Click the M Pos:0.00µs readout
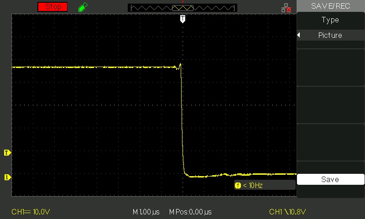365x219 pixels. (x=190, y=212)
